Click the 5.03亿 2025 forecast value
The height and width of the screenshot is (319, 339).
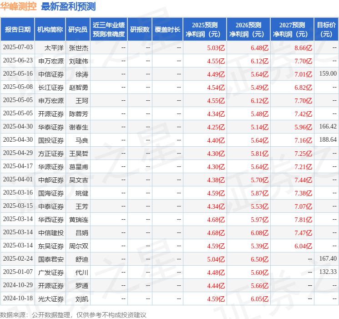[216, 48]
